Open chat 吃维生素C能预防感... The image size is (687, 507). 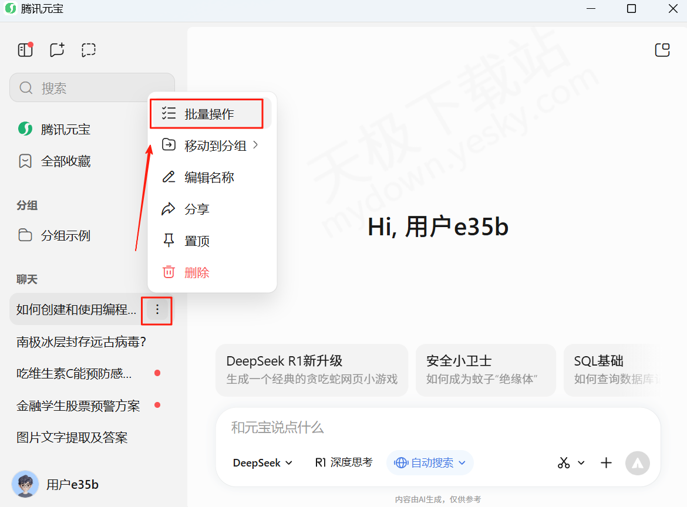coord(92,373)
